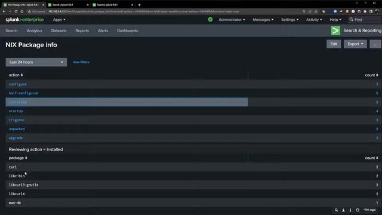382x215 pixels.
Task: Go back with the browser back arrow
Action: 4,11
